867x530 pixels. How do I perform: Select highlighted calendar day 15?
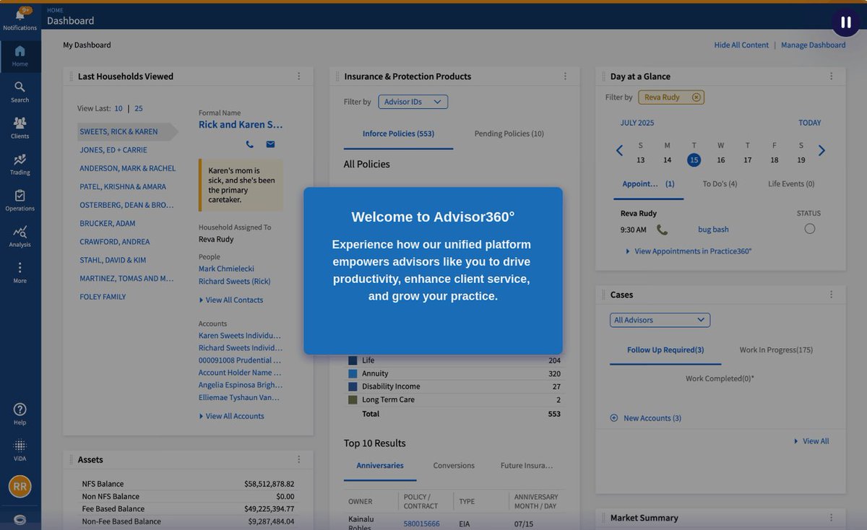point(694,160)
